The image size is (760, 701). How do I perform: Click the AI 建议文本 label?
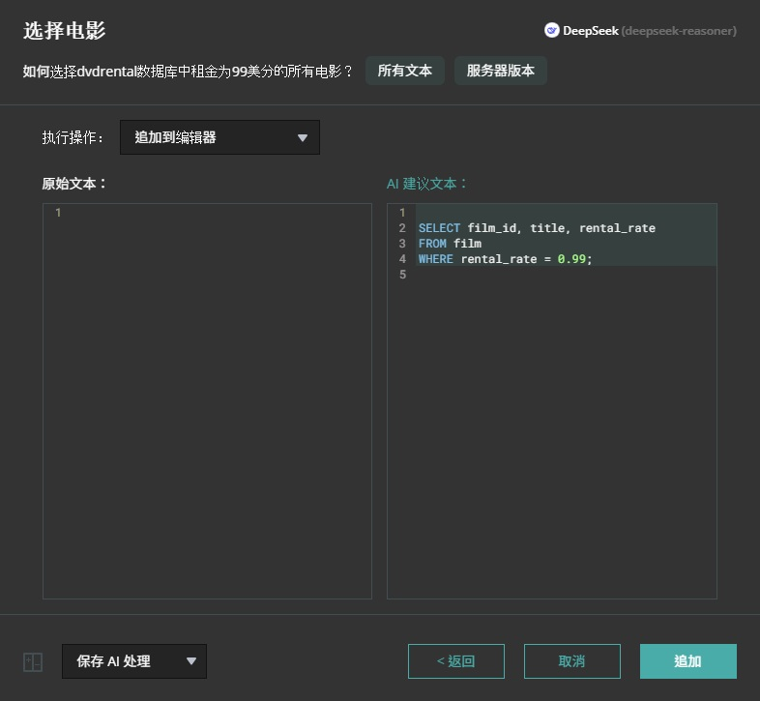point(427,184)
